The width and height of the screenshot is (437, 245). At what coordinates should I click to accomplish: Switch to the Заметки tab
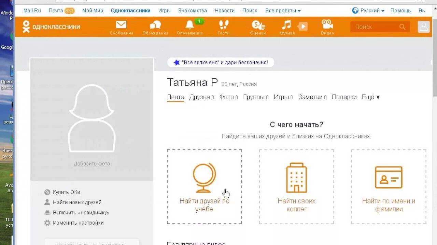(x=312, y=97)
